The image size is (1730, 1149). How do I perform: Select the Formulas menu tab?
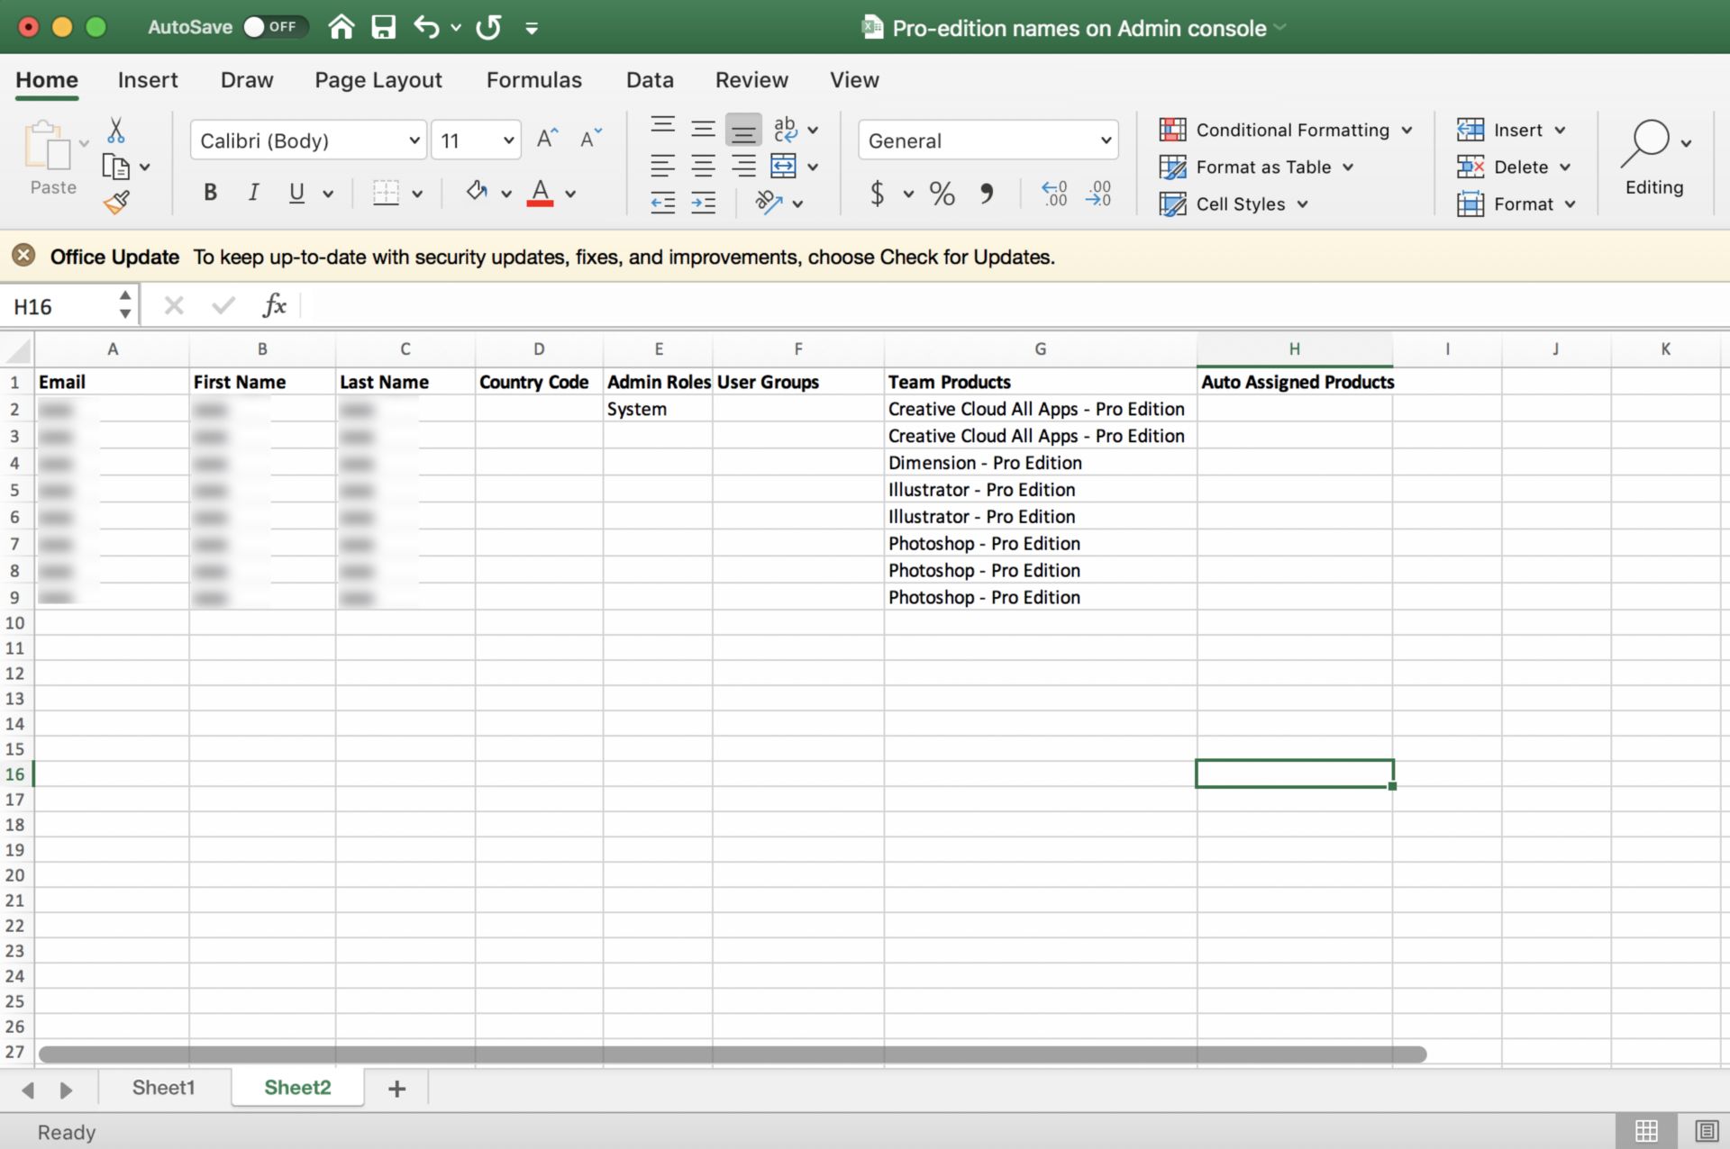(534, 78)
